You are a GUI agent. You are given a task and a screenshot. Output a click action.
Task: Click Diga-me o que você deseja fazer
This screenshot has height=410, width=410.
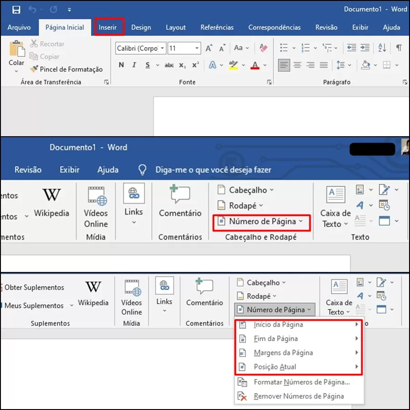point(213,170)
